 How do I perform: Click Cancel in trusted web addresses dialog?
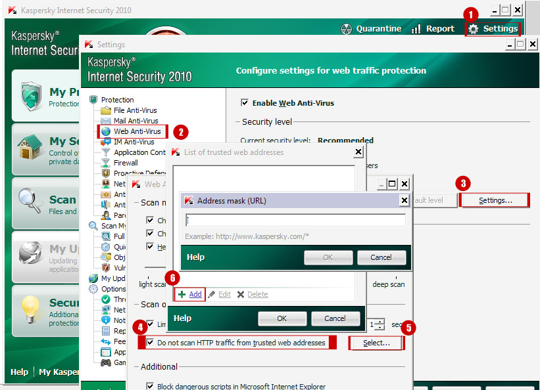click(x=335, y=318)
